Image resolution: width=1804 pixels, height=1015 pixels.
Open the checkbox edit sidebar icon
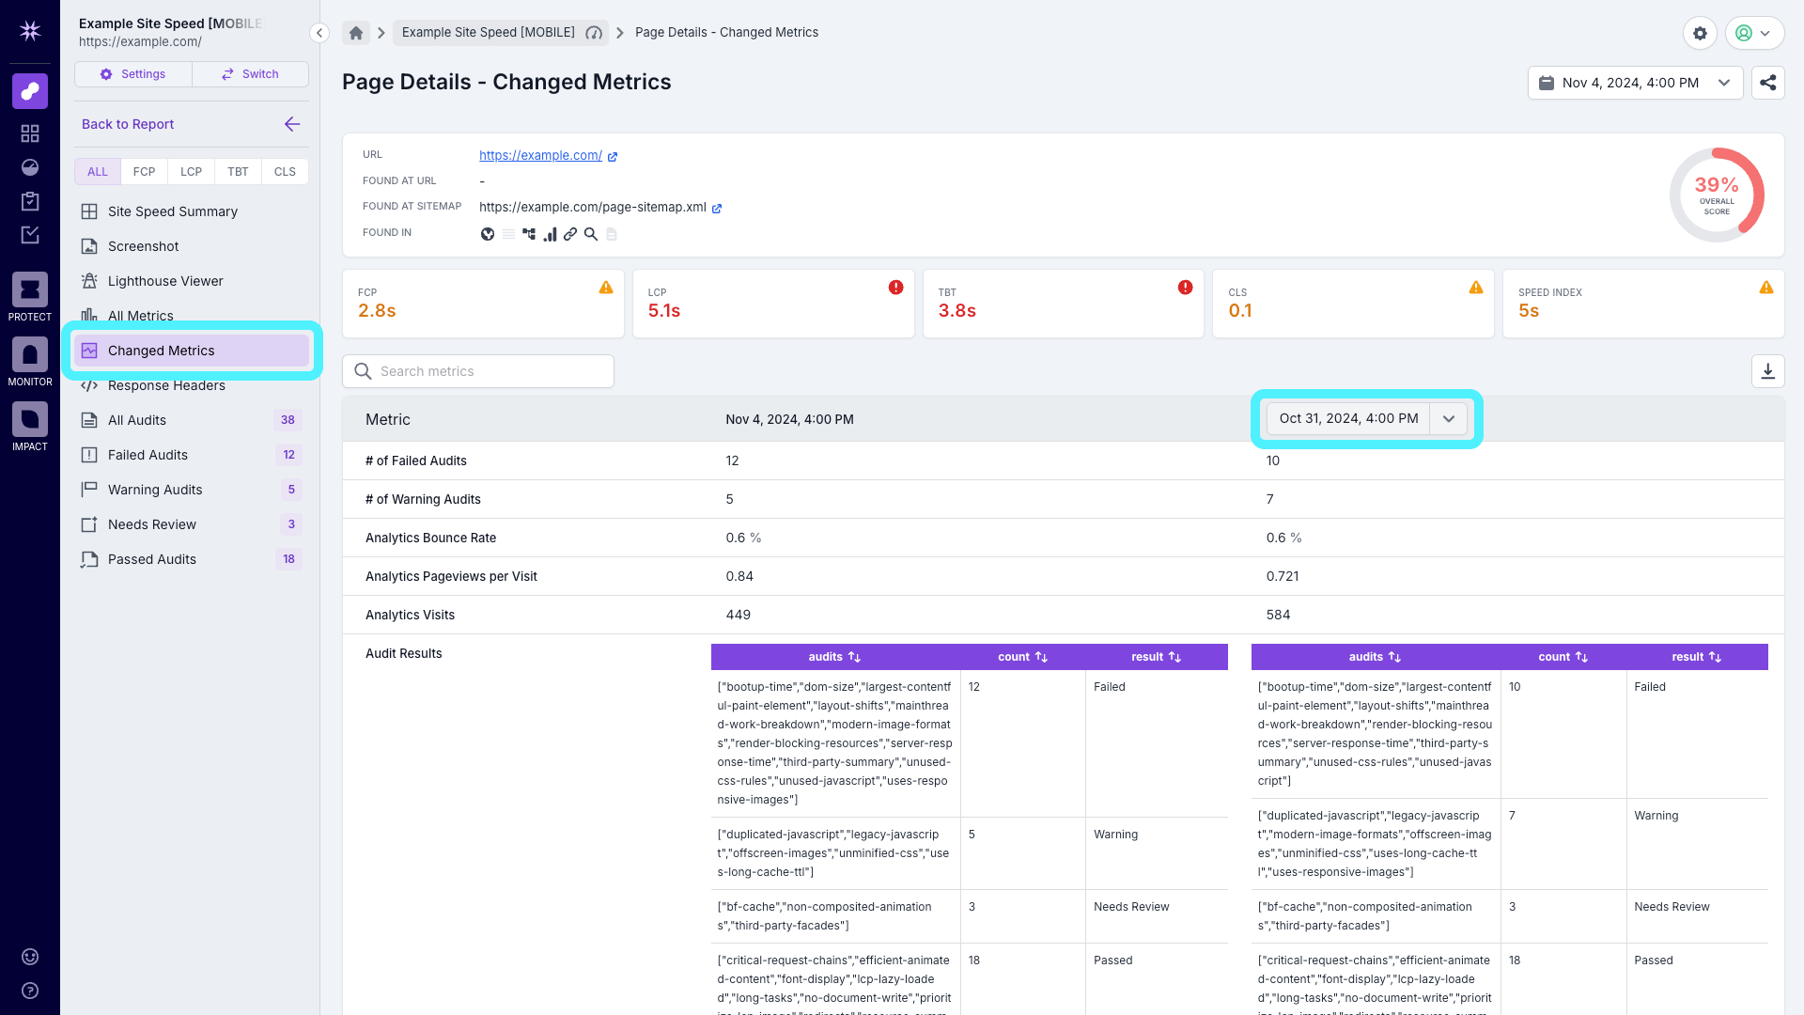click(x=30, y=235)
